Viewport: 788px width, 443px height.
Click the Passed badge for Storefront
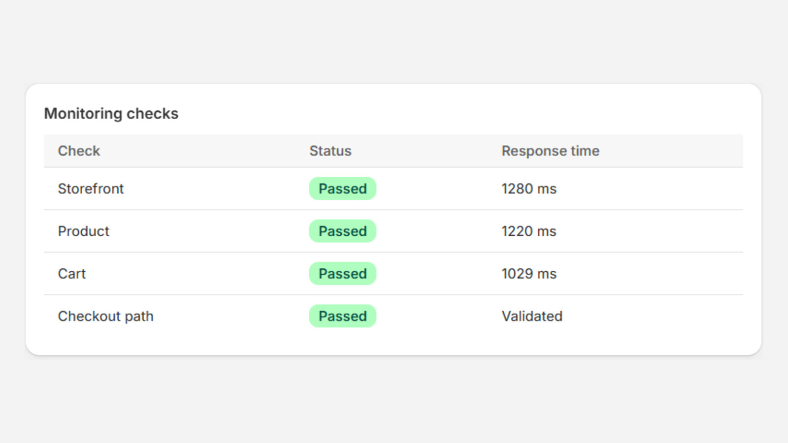click(343, 189)
